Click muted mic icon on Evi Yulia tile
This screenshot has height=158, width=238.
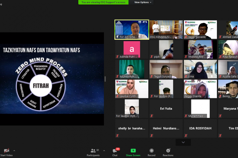(x=152, y=116)
